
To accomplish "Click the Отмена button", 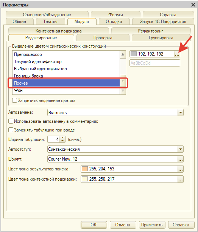I will [x=123, y=225].
